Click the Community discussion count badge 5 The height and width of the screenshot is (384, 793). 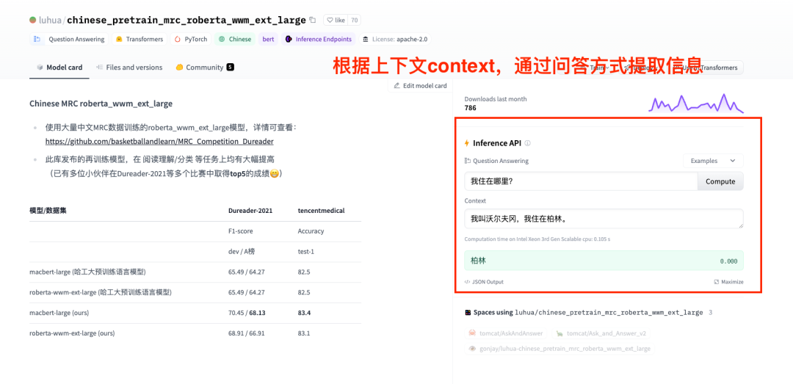[230, 67]
